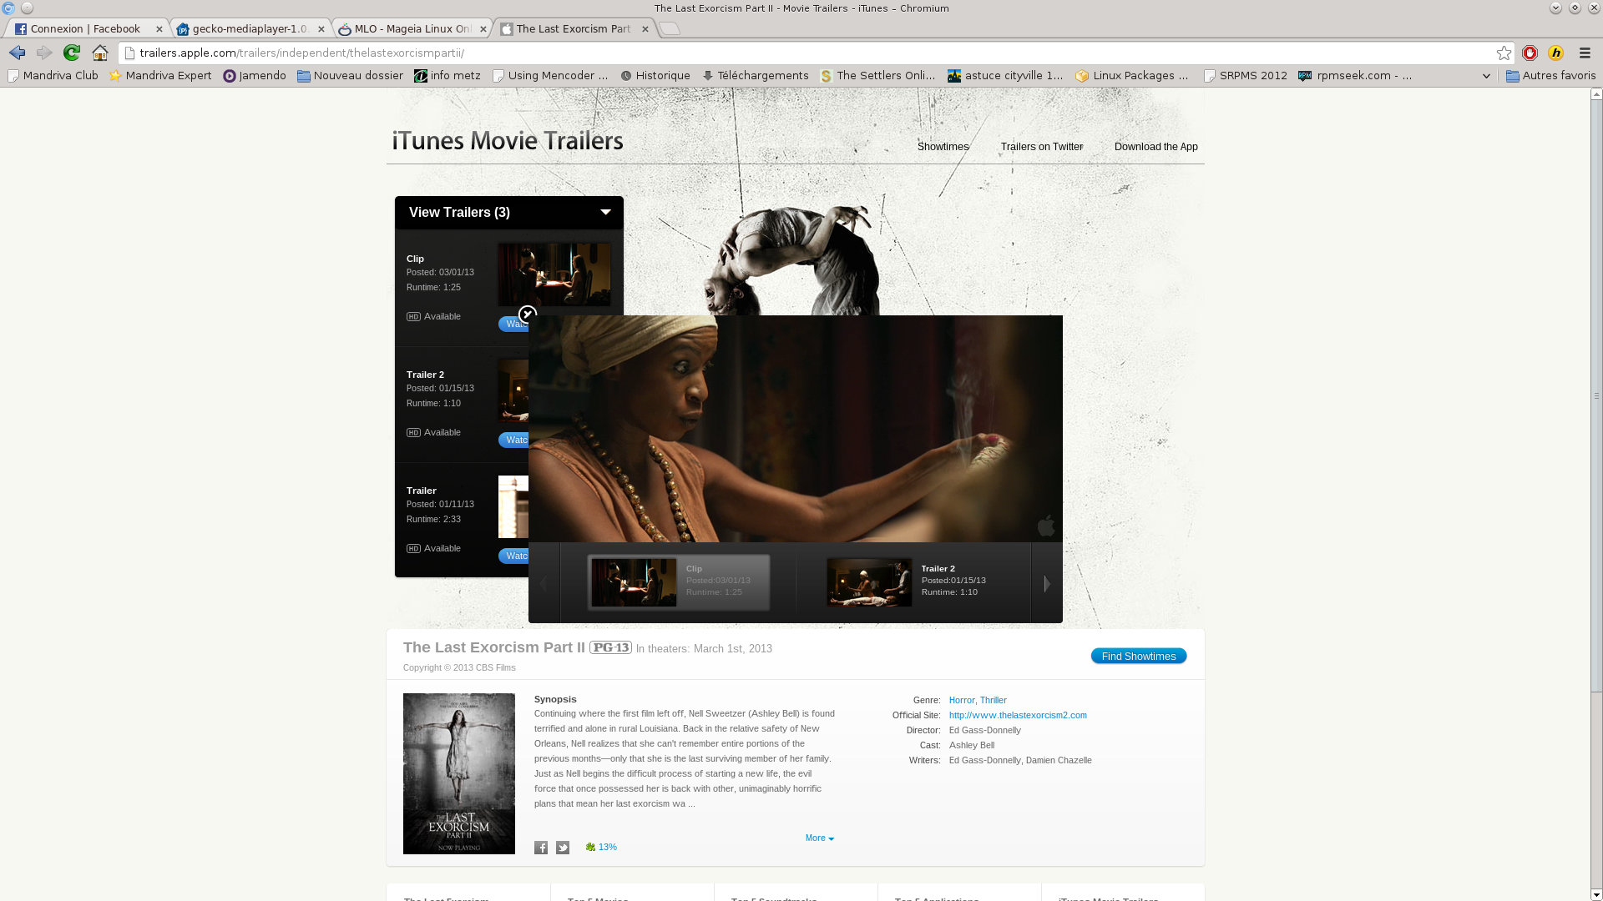Image resolution: width=1603 pixels, height=901 pixels.
Task: Collapse the View Trailers (3) dropdown
Action: pos(605,212)
